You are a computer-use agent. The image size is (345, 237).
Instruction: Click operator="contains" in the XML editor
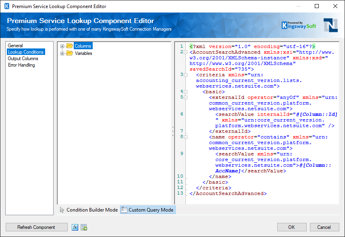pos(258,137)
